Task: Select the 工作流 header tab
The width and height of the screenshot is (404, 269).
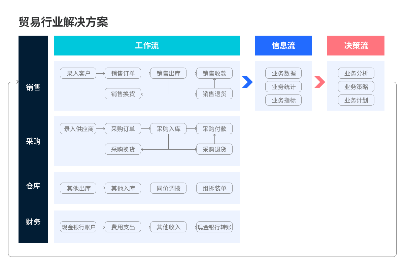Action: click(147, 46)
